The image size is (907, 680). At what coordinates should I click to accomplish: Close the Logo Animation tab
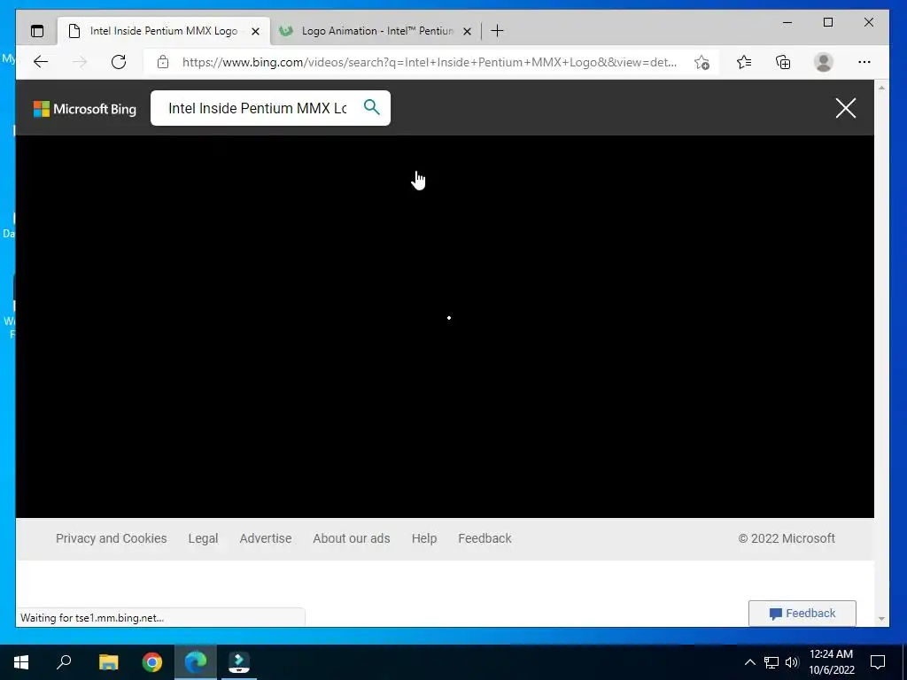[x=468, y=31]
